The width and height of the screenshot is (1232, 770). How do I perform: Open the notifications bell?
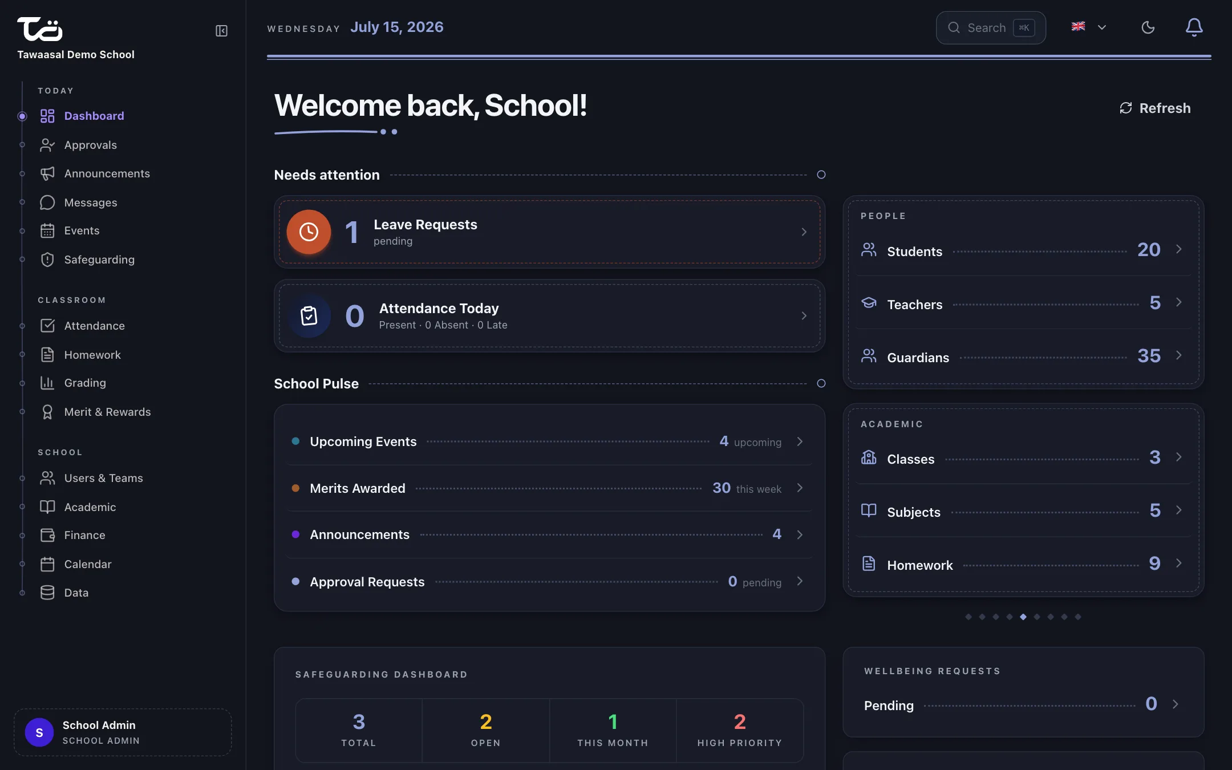pos(1194,27)
